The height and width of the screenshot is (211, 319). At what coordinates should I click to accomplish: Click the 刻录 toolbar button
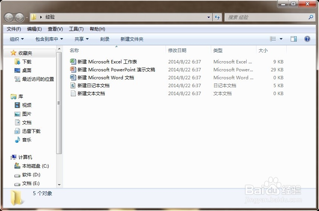click(105, 39)
